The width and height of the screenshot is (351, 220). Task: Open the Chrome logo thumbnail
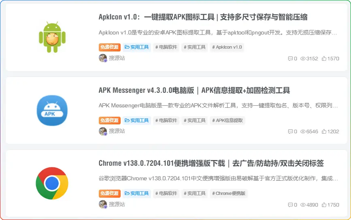click(52, 184)
